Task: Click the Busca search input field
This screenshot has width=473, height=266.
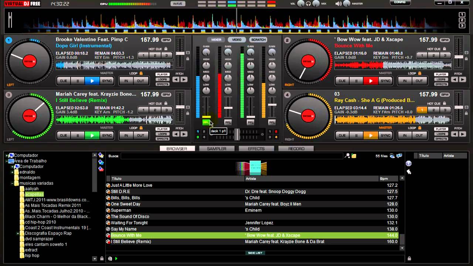Action: point(232,156)
